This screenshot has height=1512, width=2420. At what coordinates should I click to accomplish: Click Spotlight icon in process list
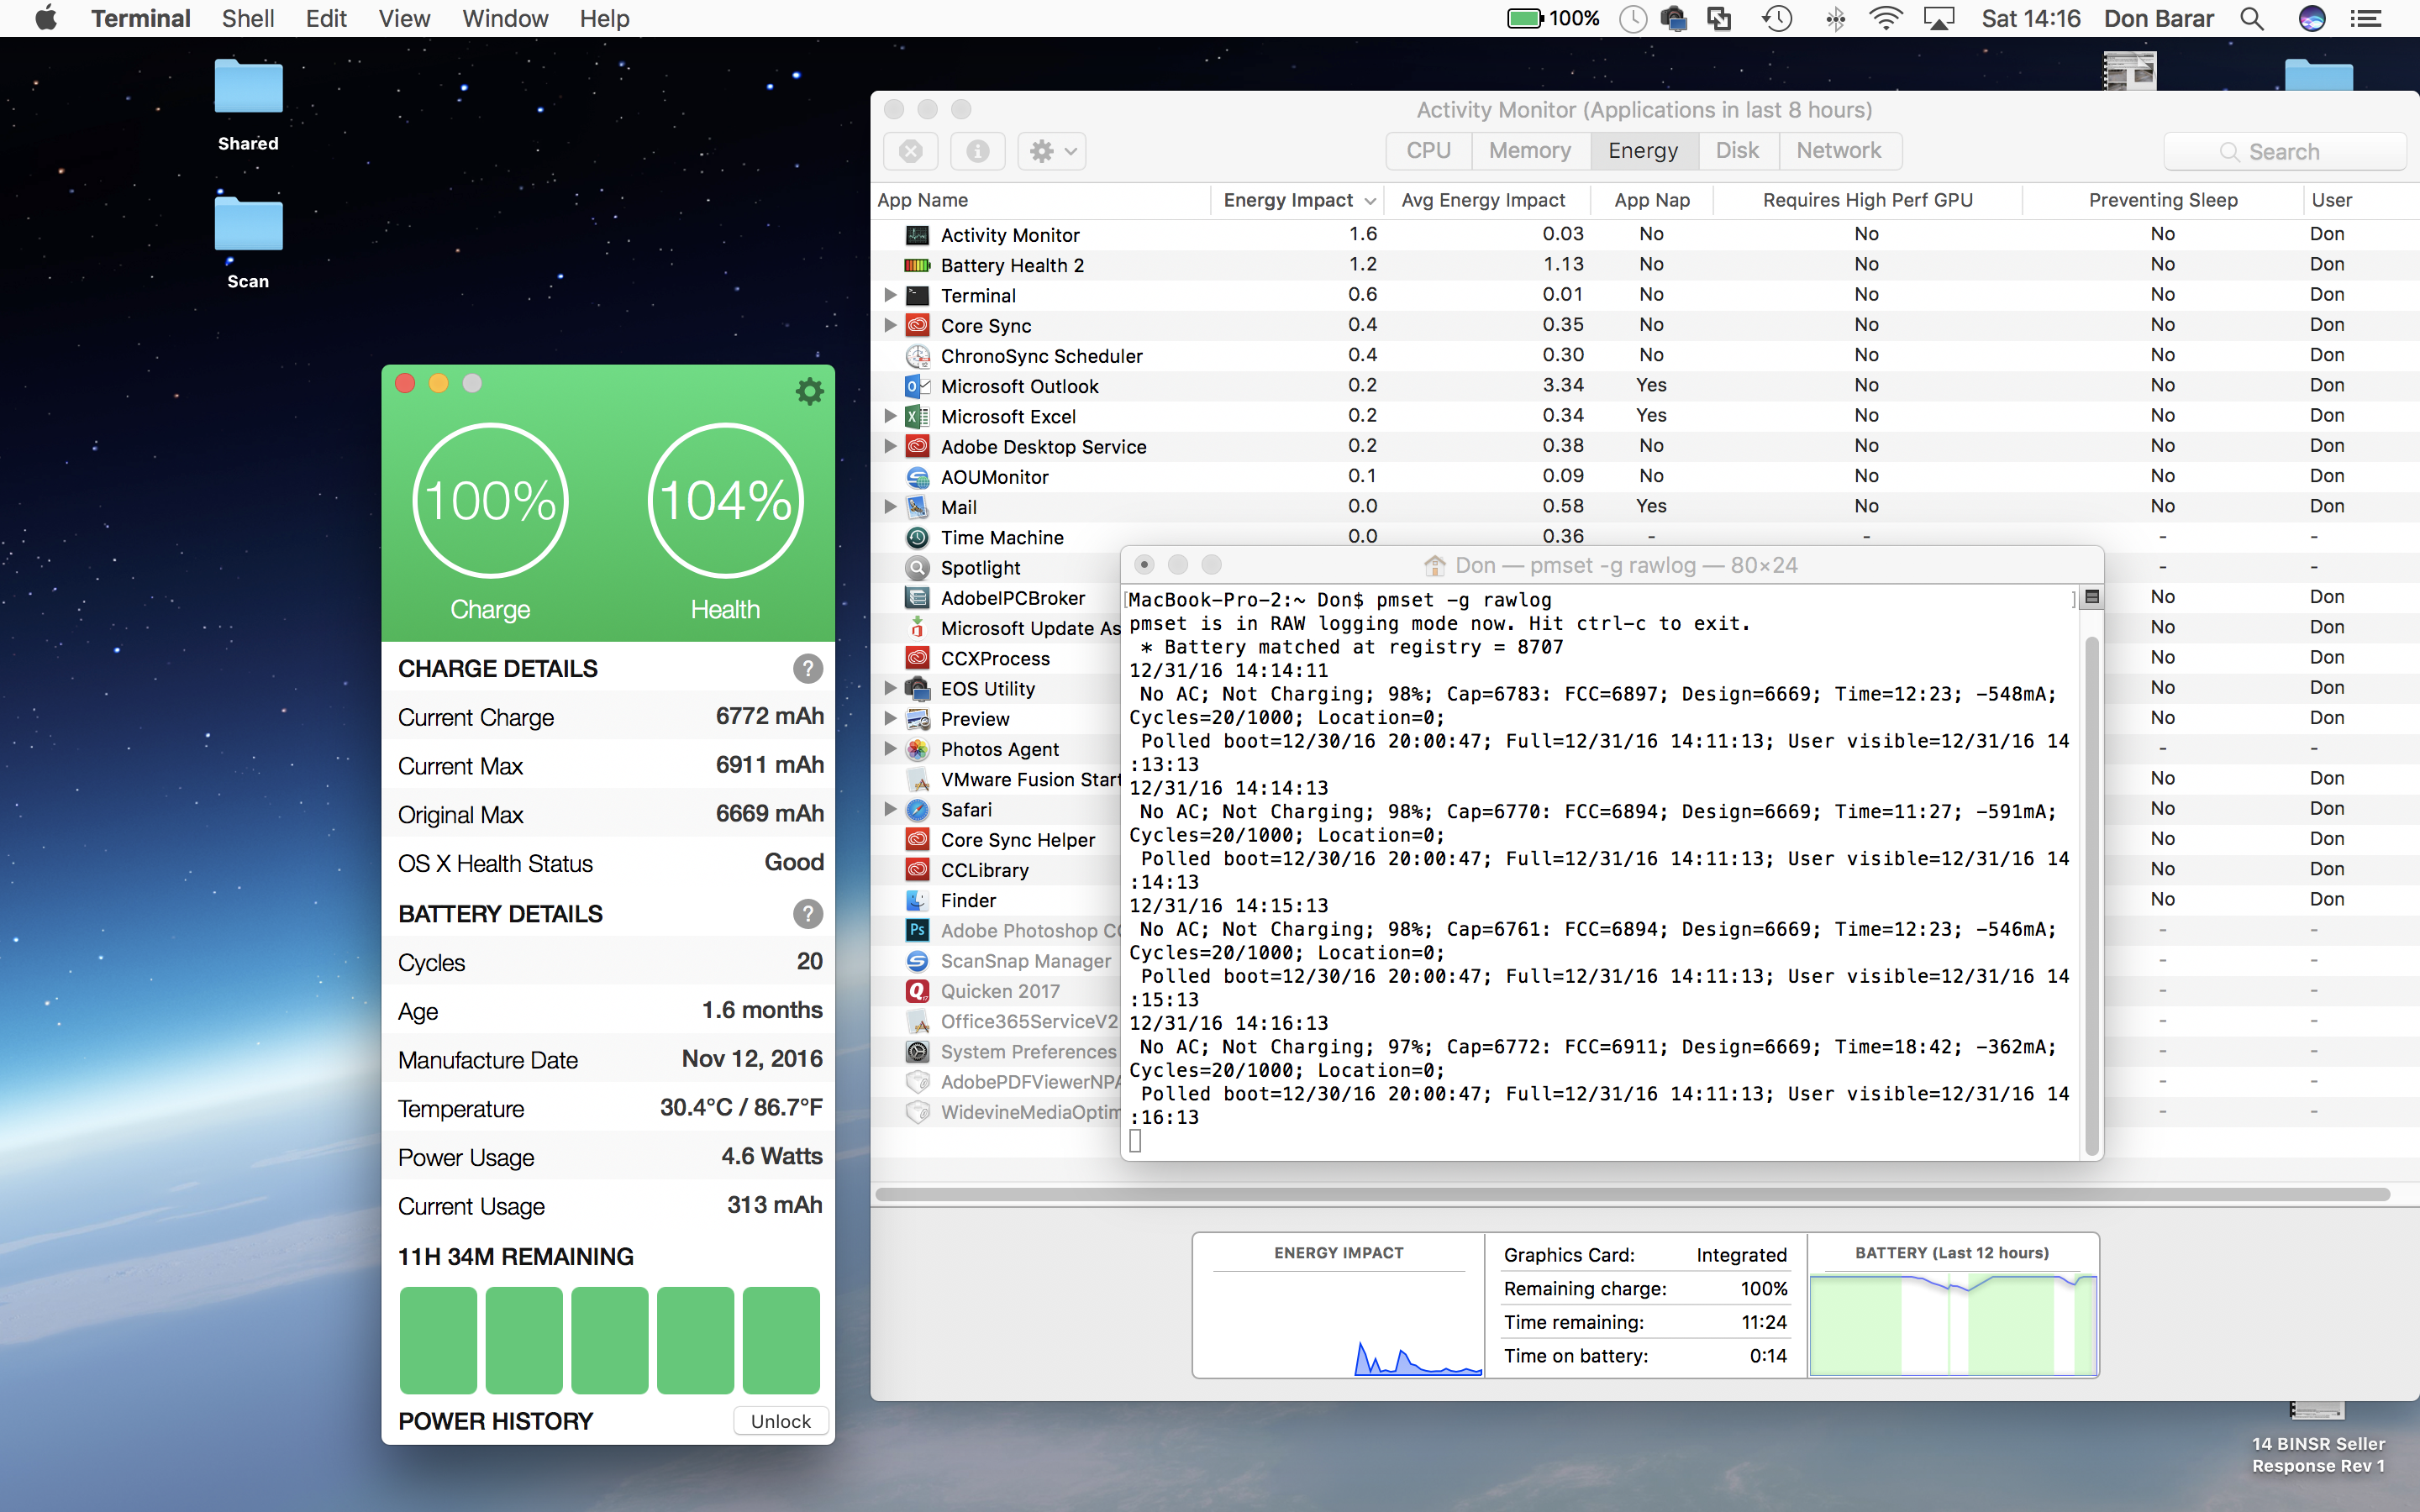coord(917,567)
